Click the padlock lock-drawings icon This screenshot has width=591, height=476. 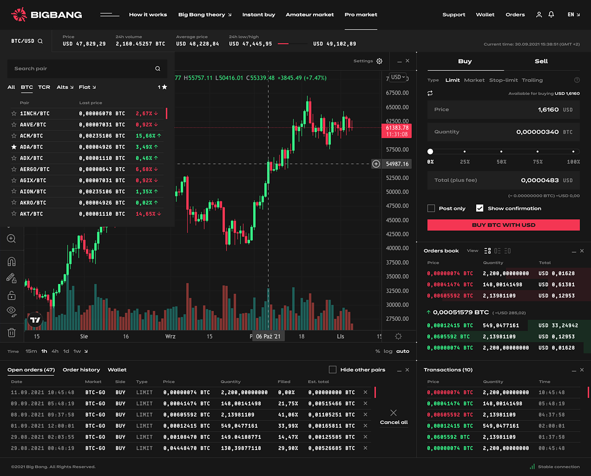12,295
